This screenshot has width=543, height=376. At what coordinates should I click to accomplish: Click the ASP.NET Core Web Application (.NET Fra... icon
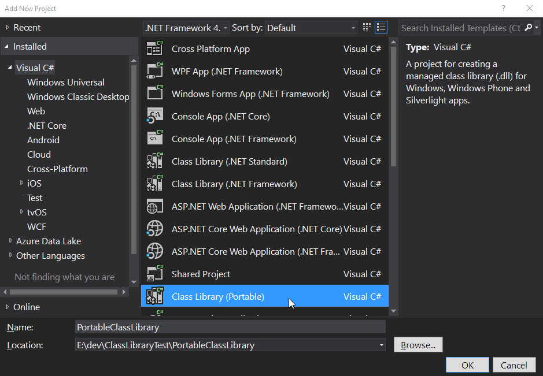tap(155, 251)
